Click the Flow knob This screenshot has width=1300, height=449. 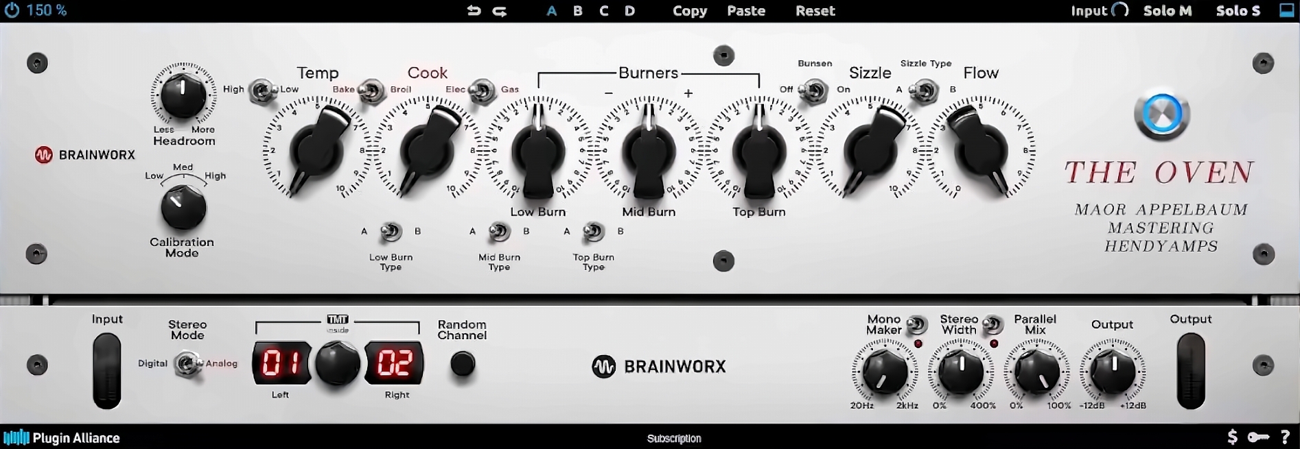[981, 151]
